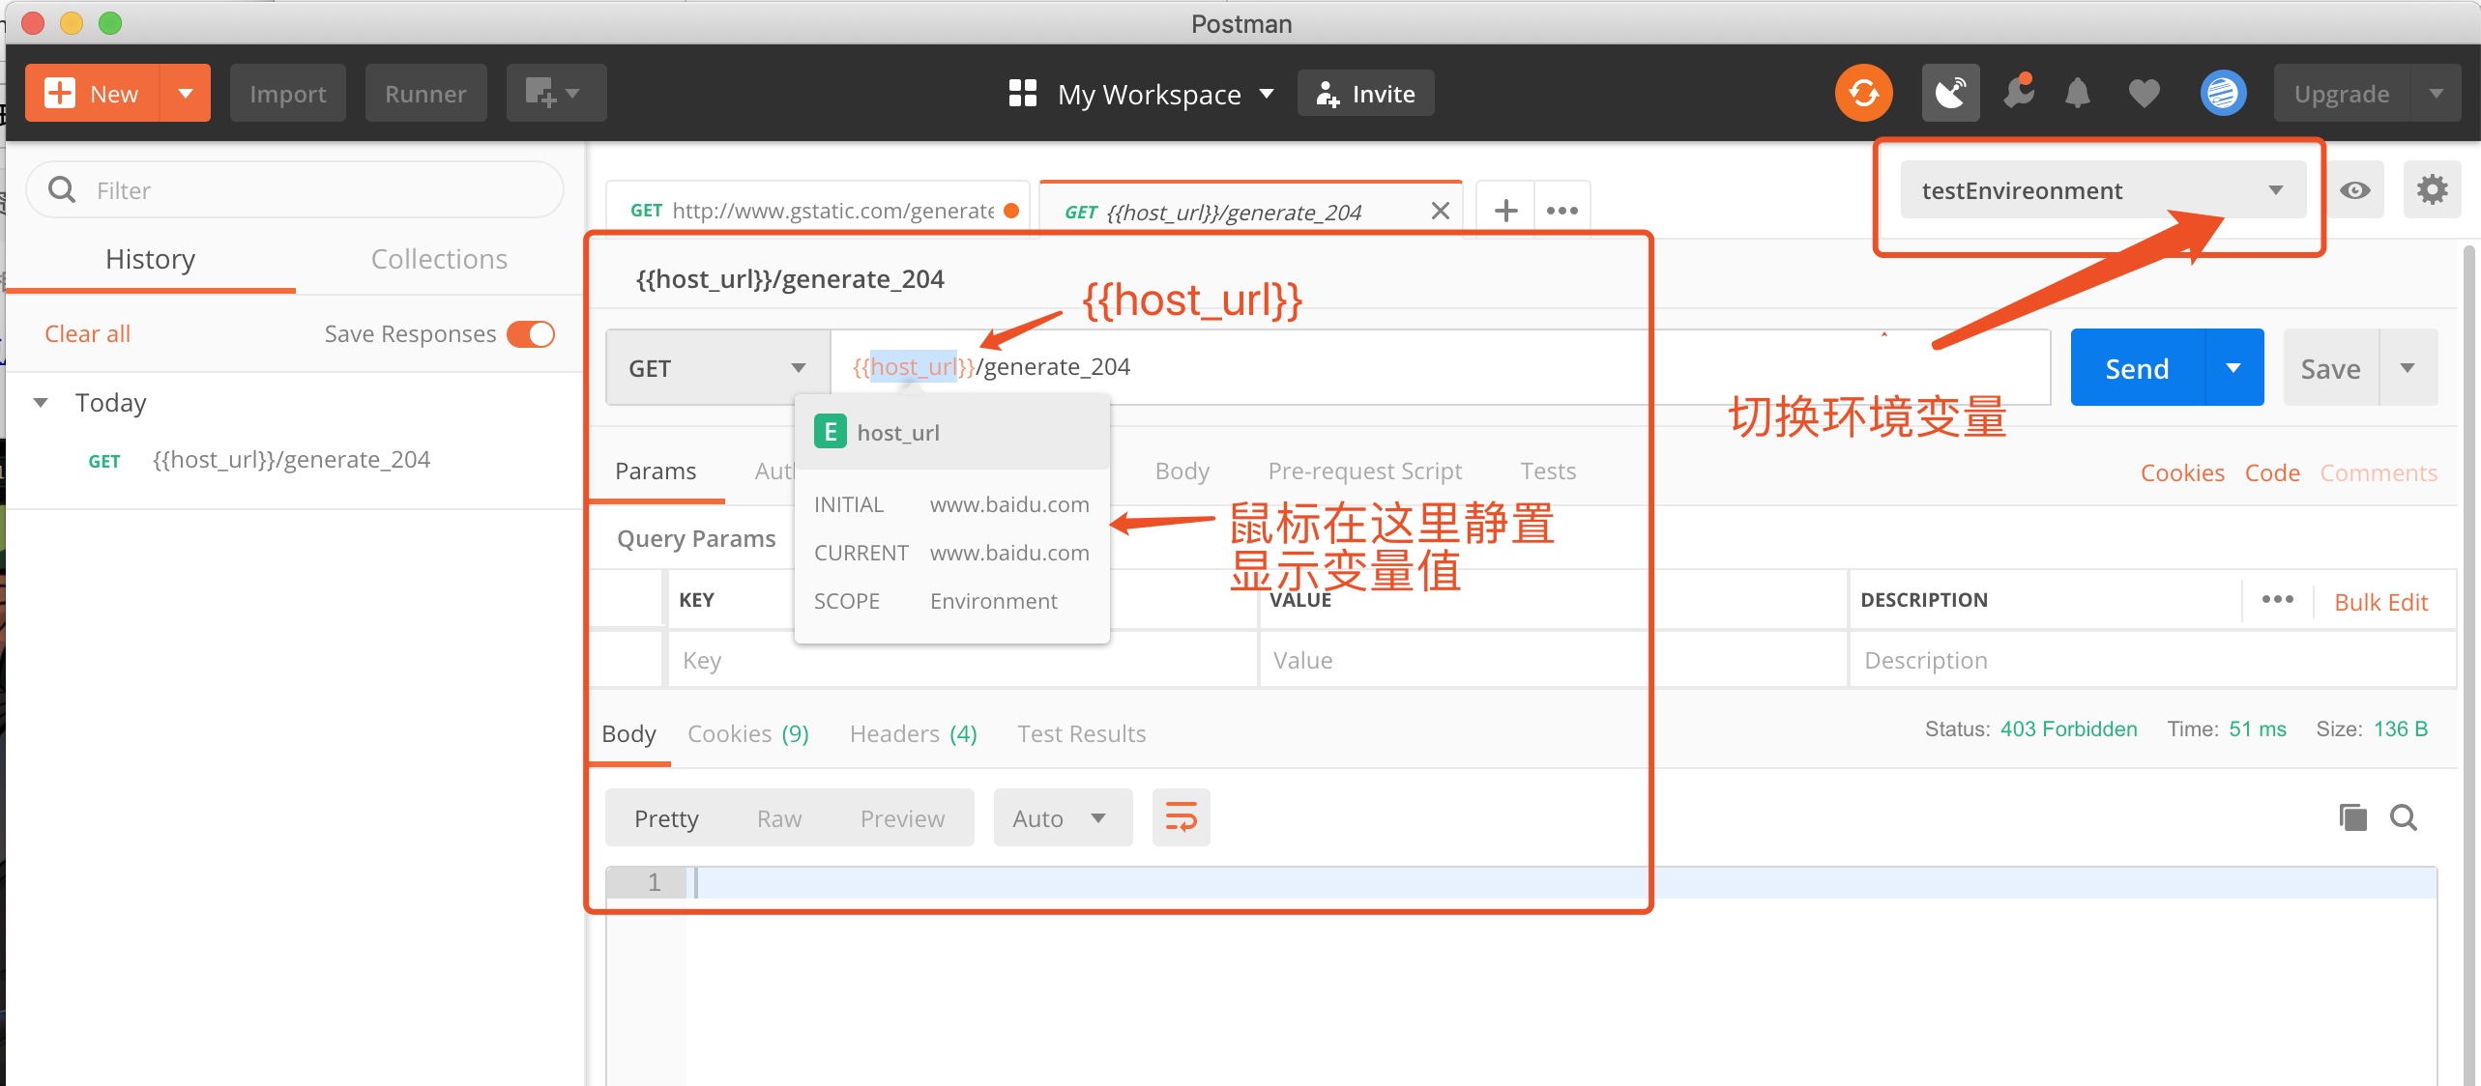This screenshot has width=2481, height=1086.
Task: Click the request URL input field
Action: pos(1441,367)
